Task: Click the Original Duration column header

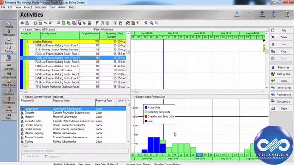Action: (x=90, y=35)
